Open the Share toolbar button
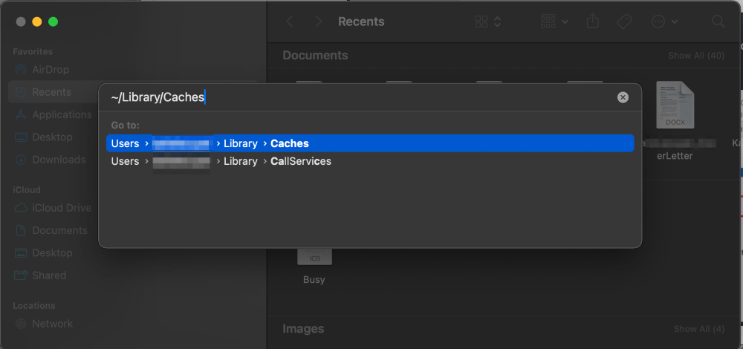 (x=592, y=22)
